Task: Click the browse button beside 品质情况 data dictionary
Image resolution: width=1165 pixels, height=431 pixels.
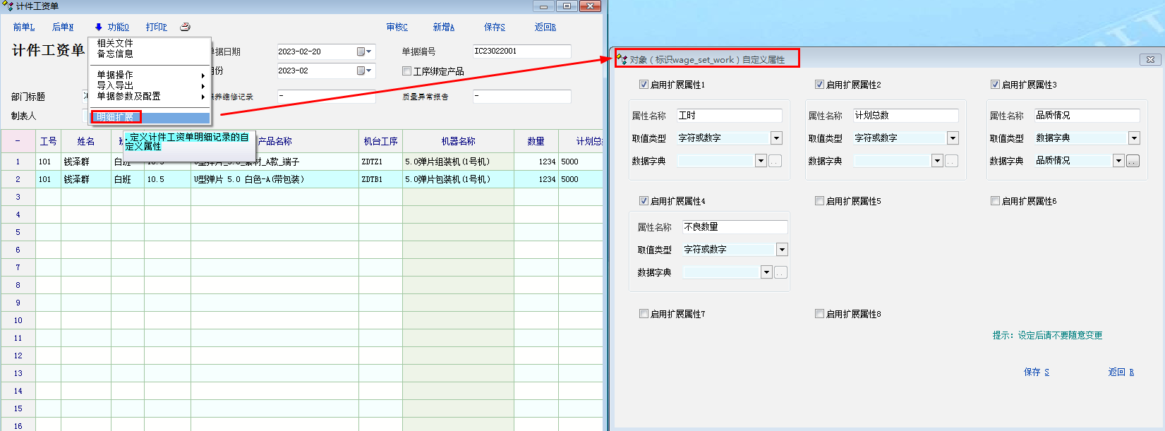Action: pos(1133,161)
